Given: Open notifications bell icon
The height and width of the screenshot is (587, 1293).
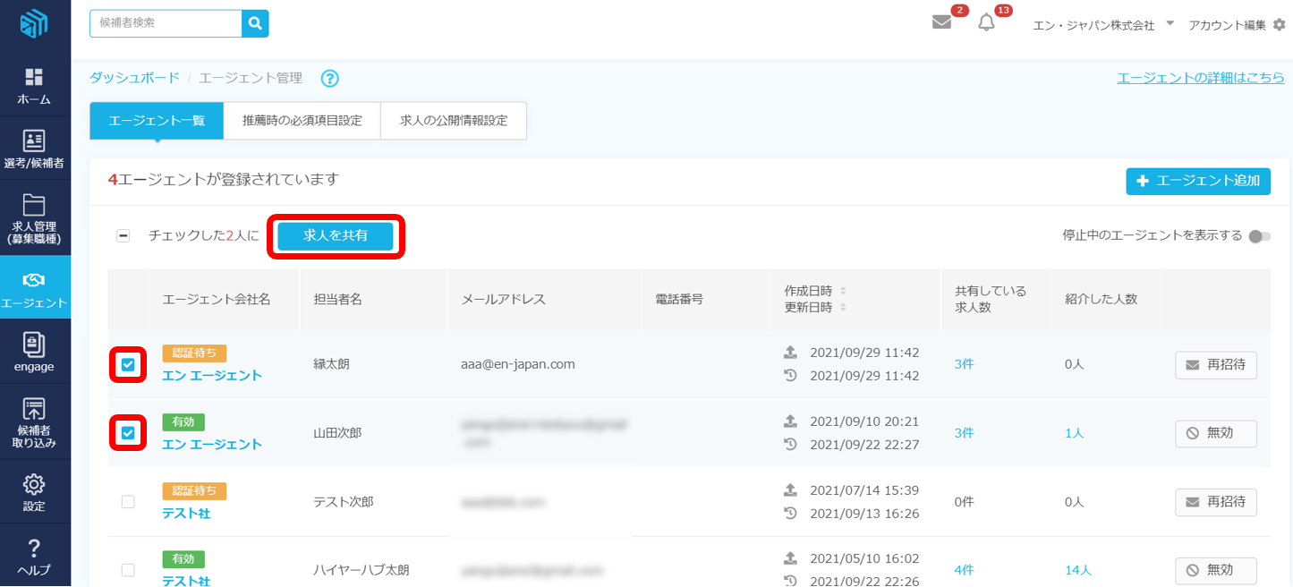Looking at the screenshot, I should (x=986, y=23).
